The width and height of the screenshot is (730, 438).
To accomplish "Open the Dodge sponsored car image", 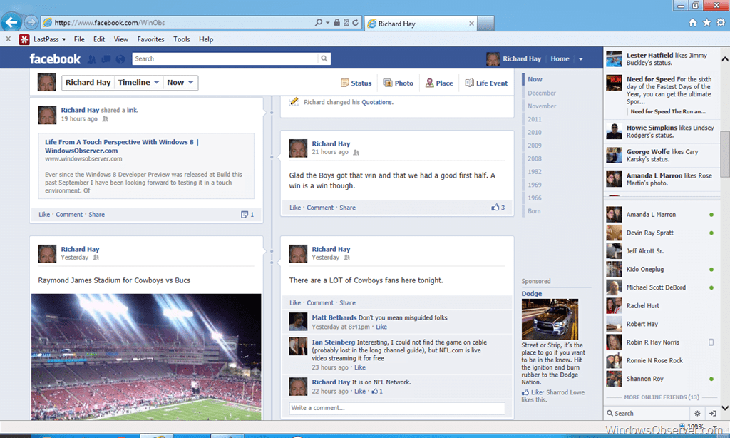I will pos(550,319).
